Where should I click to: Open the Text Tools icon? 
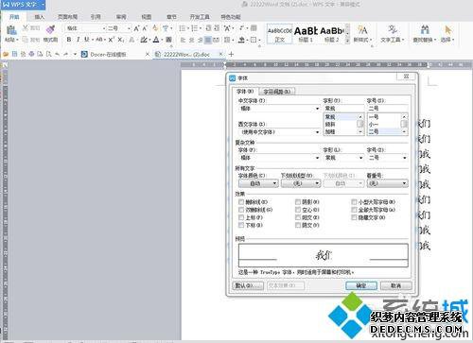392,33
